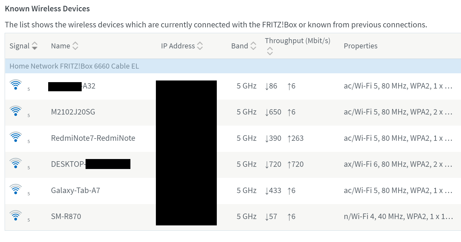Sort devices by Name sort arrows
The image size is (461, 242).
(x=75, y=46)
